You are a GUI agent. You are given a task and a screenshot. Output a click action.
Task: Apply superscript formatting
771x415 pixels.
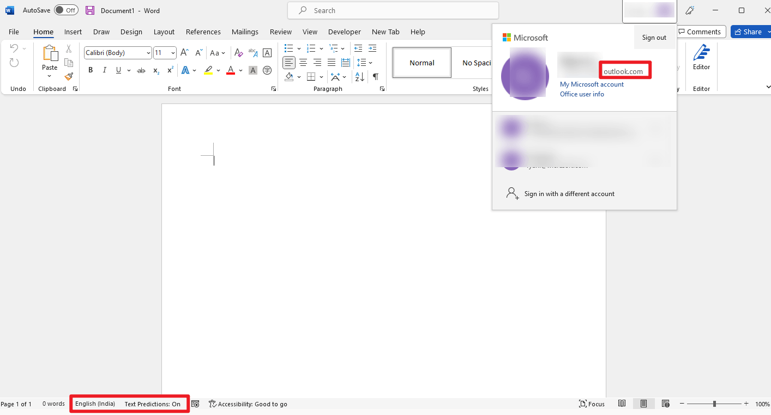[170, 70]
